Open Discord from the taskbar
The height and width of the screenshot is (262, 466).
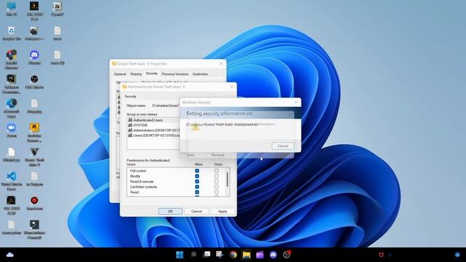click(273, 255)
